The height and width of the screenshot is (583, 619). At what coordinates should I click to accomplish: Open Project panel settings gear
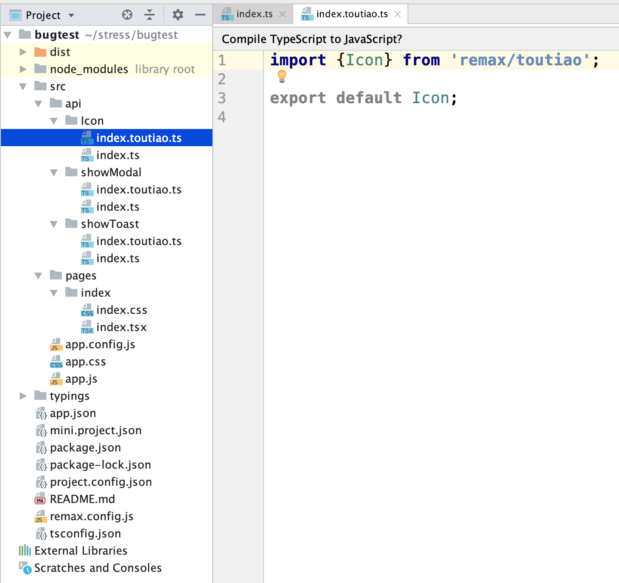(x=178, y=15)
